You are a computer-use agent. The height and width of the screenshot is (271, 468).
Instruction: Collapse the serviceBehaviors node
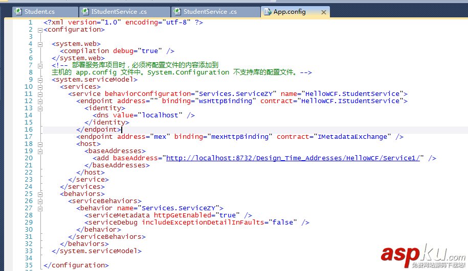pos(40,201)
